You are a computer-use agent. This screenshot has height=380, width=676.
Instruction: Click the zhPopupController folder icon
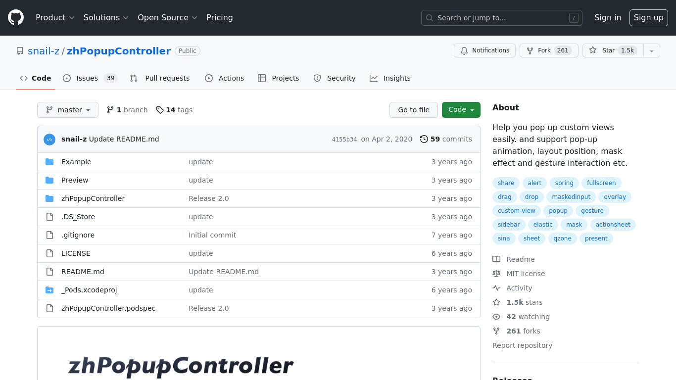coord(49,198)
